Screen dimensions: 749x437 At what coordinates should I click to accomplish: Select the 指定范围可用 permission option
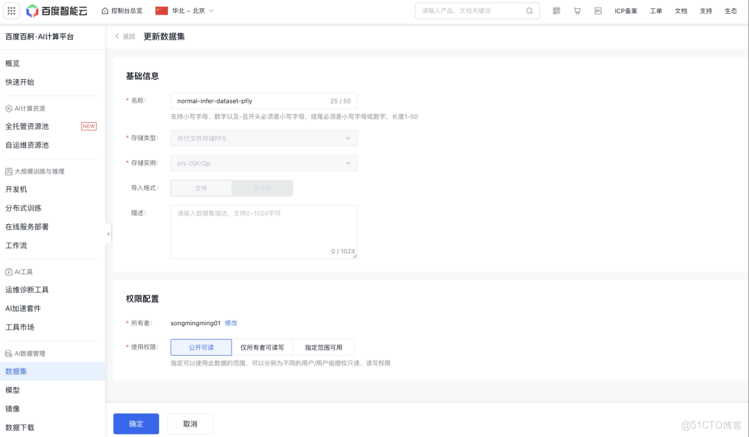pyautogui.click(x=325, y=347)
